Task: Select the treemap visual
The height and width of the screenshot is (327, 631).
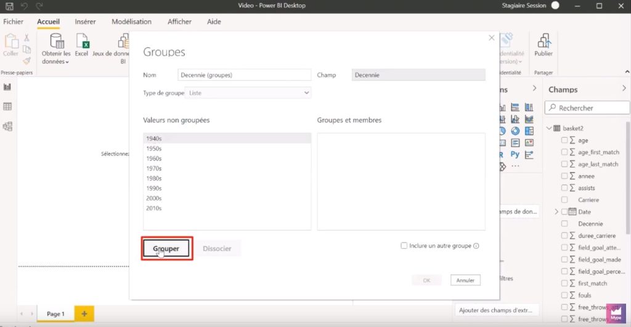Action: tap(529, 131)
